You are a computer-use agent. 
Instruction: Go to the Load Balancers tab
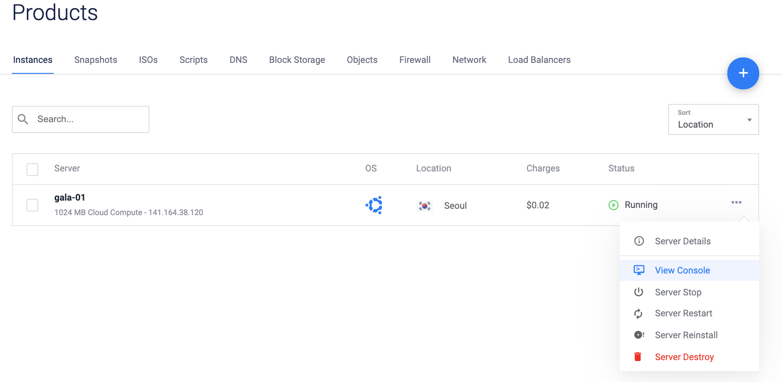540,60
